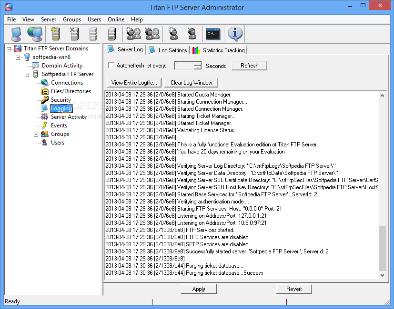
Task: Collapse the Softpedia FTP Server node
Action: (27, 75)
